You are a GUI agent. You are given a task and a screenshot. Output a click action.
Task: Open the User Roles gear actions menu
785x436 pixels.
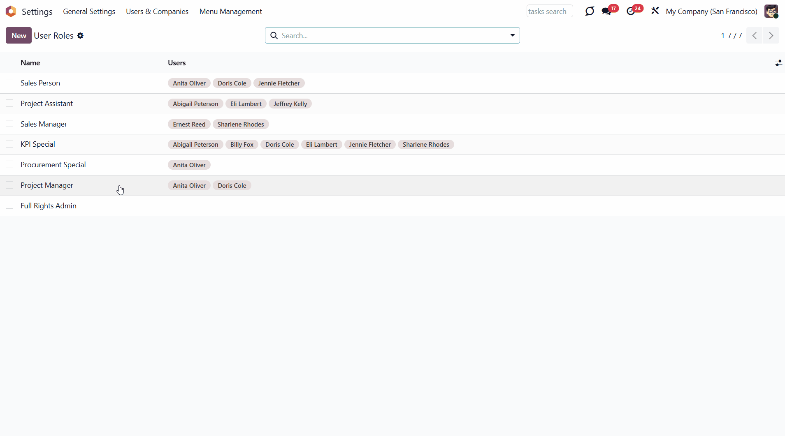click(x=80, y=36)
